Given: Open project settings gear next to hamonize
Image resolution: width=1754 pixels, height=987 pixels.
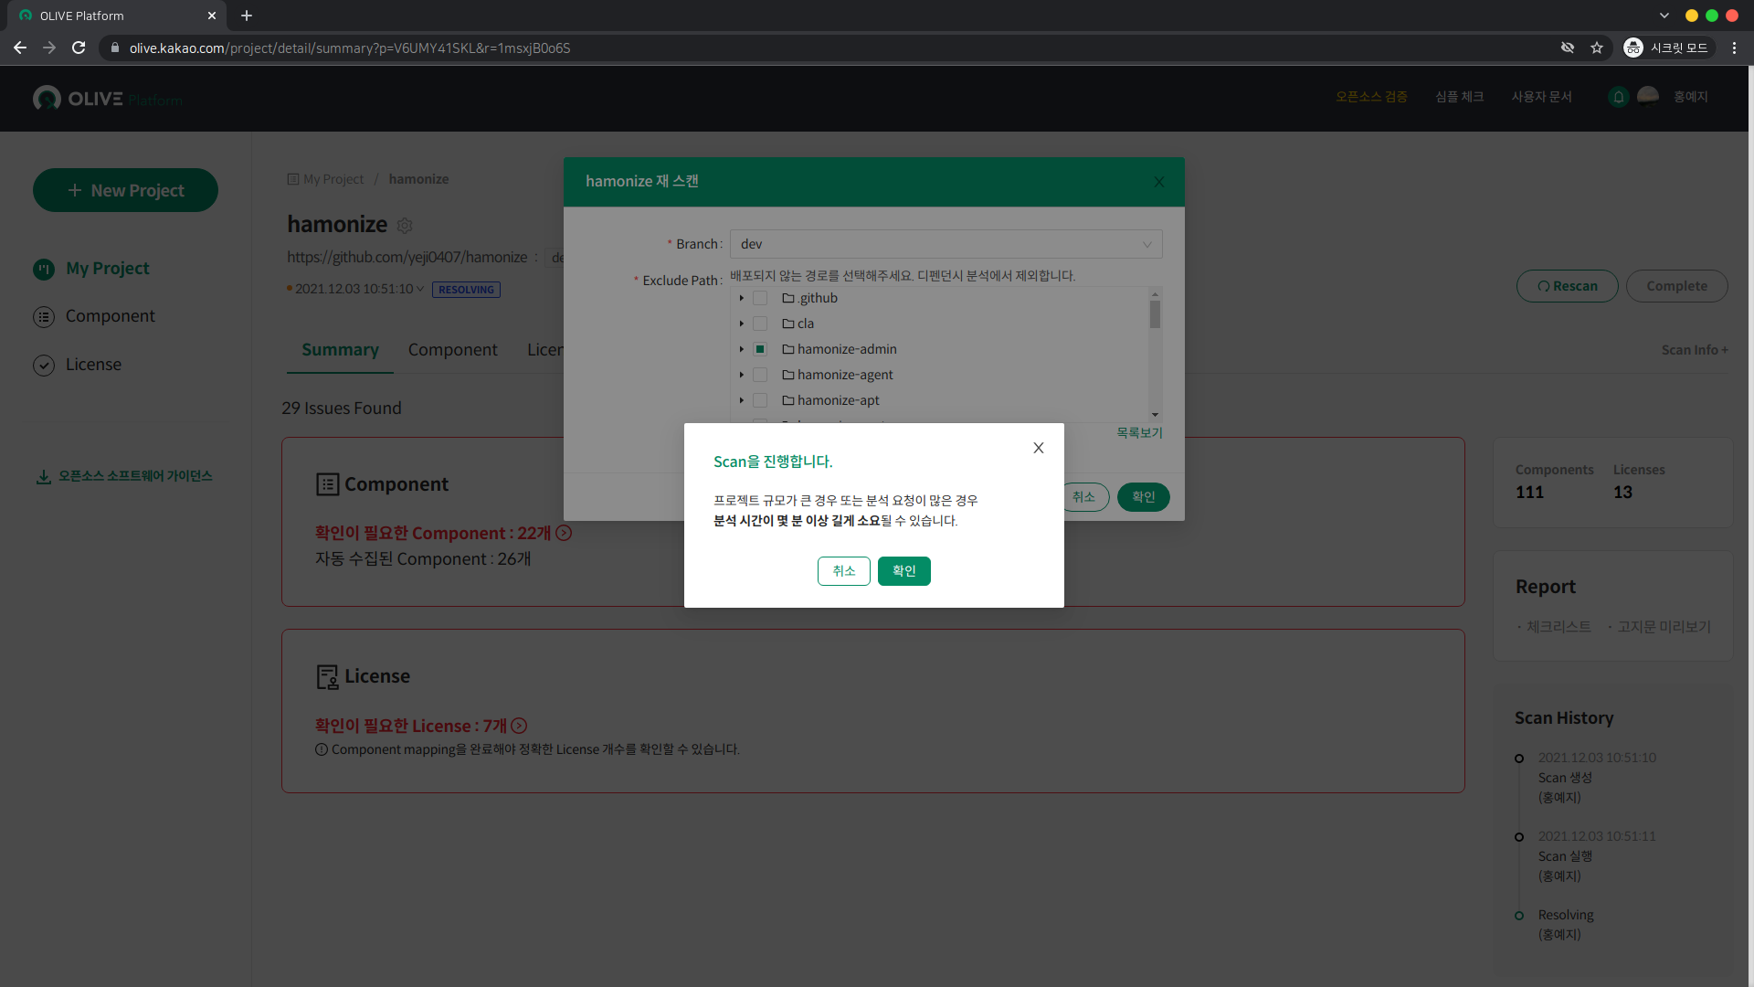Looking at the screenshot, I should [x=405, y=226].
